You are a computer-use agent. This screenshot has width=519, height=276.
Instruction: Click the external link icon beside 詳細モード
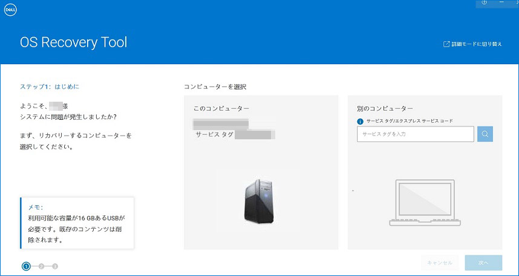tap(446, 44)
